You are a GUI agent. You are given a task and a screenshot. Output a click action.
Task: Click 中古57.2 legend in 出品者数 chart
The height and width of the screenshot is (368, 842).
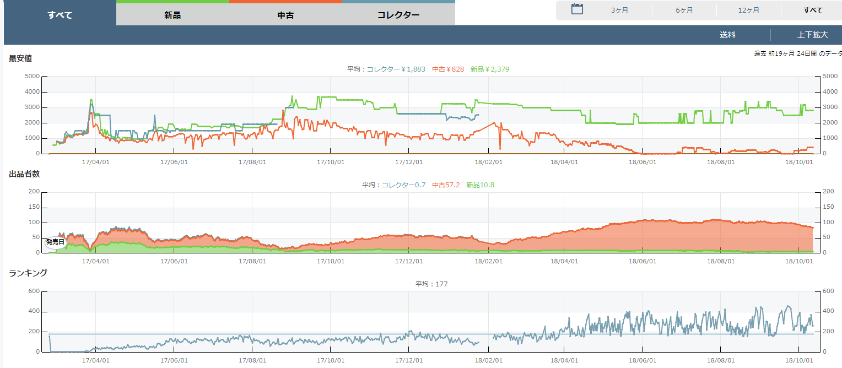[x=446, y=185]
